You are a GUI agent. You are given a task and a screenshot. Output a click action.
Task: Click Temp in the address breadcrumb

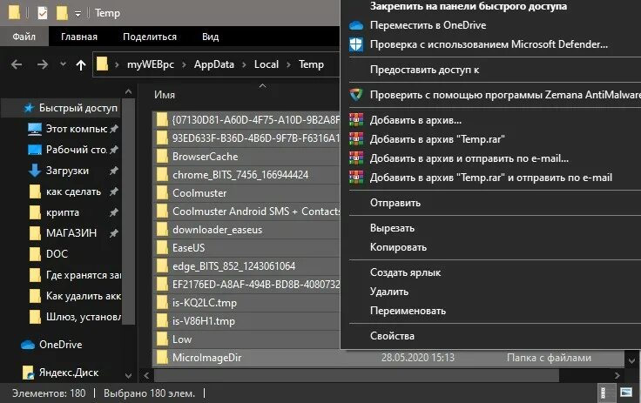pos(311,64)
